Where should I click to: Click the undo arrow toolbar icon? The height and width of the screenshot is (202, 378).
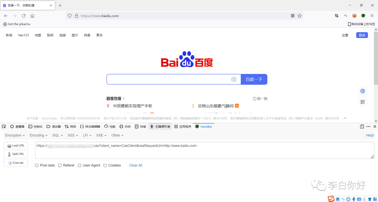coord(345,16)
